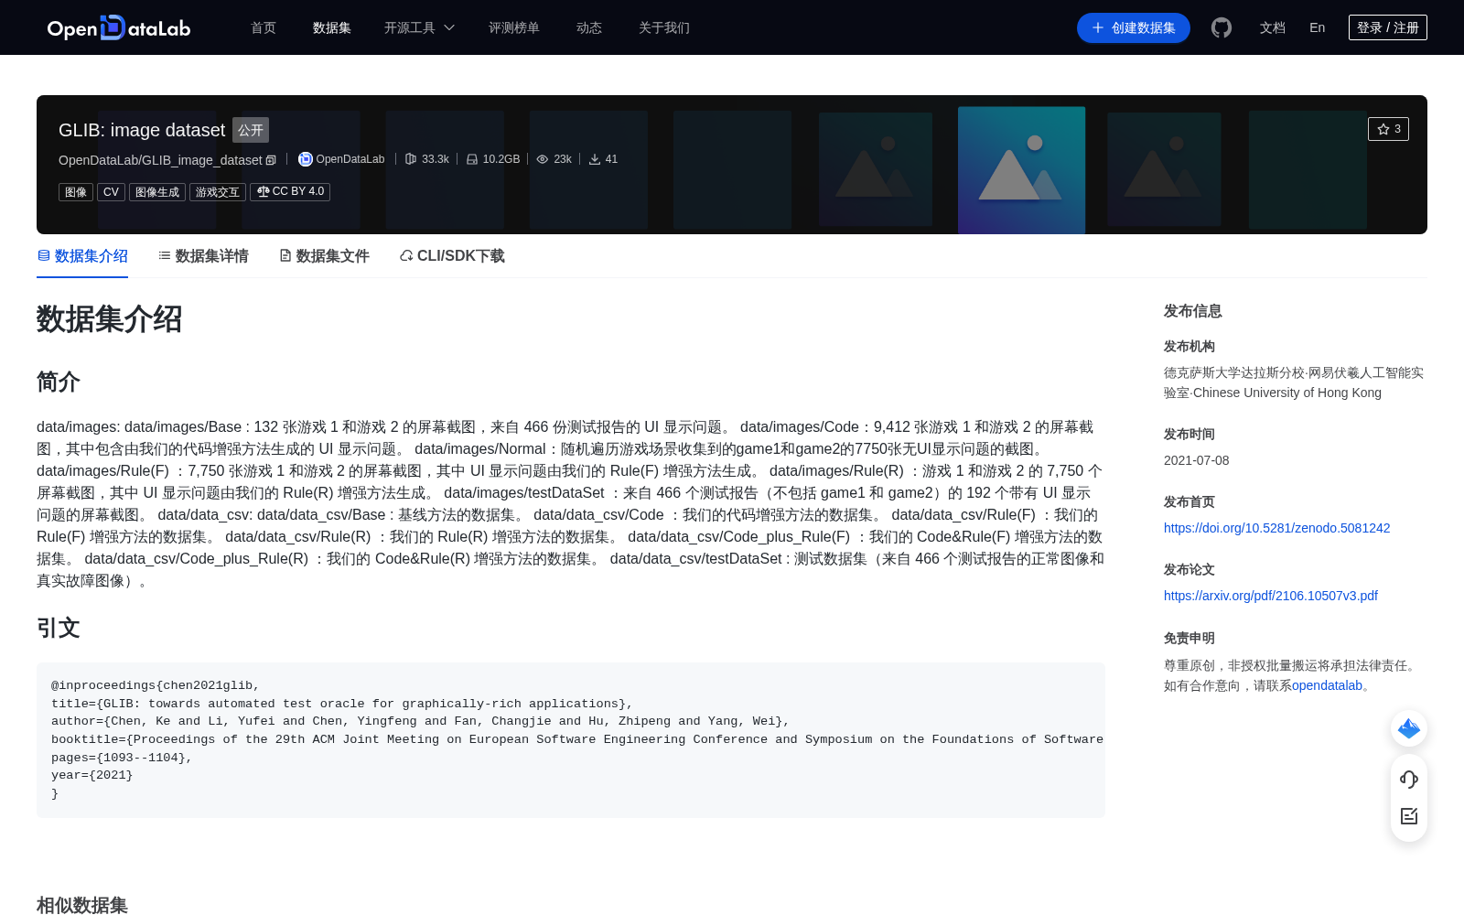Open the 文档 link in header

click(x=1273, y=27)
